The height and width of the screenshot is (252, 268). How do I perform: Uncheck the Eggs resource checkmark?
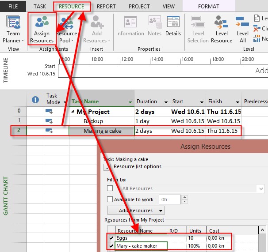(x=111, y=238)
